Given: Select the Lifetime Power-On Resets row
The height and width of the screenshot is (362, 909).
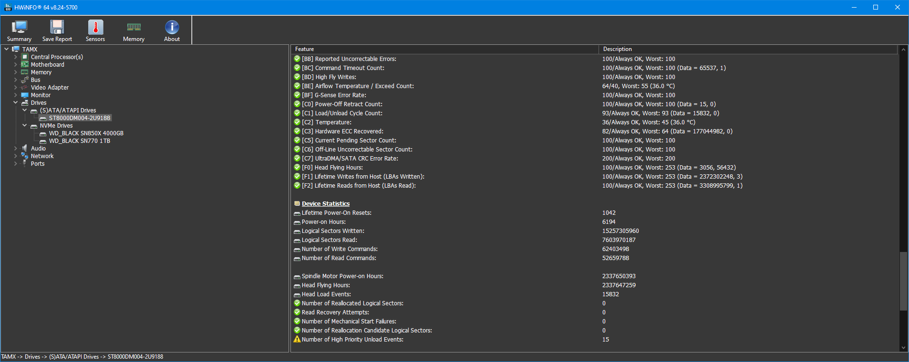Looking at the screenshot, I should pyautogui.click(x=594, y=212).
